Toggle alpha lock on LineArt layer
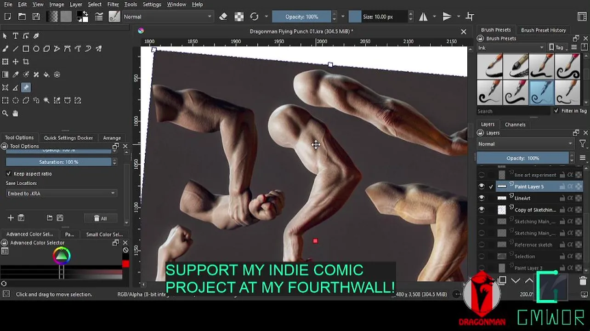Viewport: 590px width, 331px height. [570, 198]
